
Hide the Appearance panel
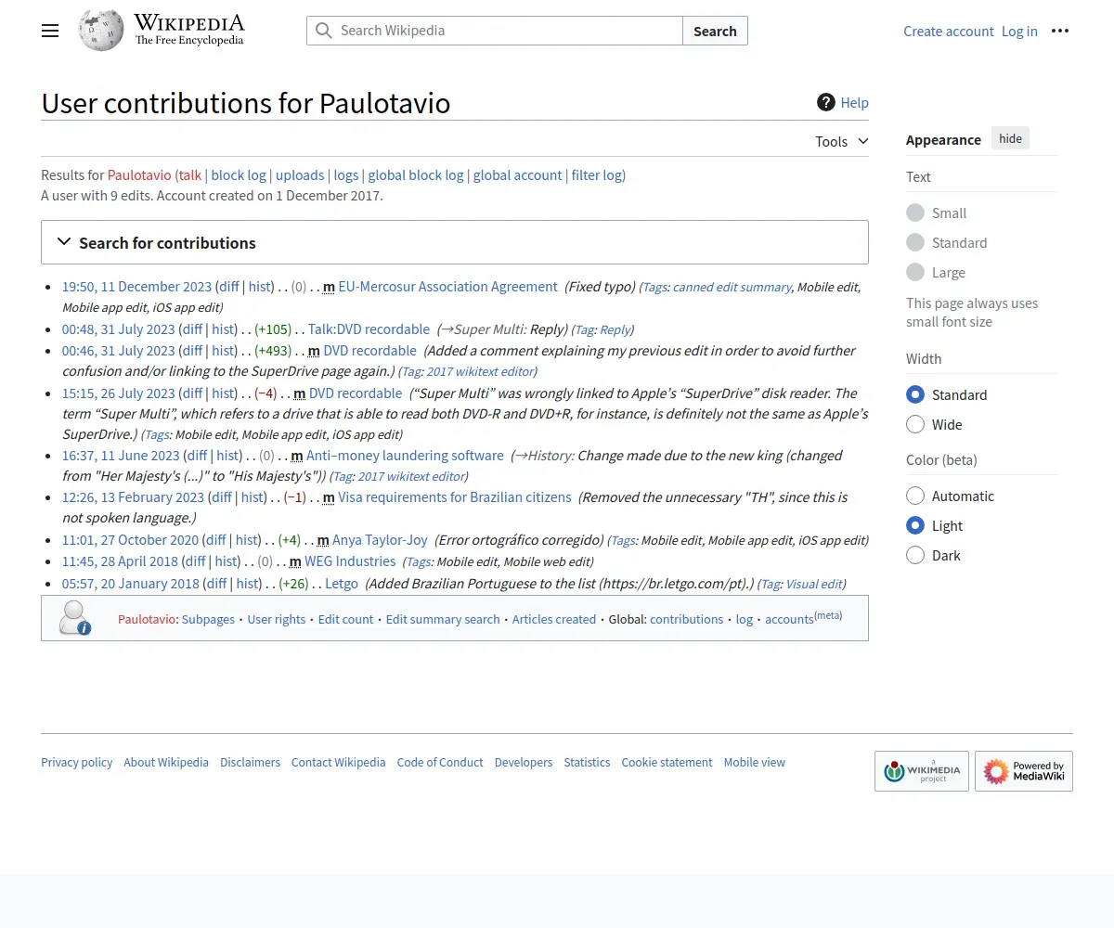pyautogui.click(x=1010, y=139)
